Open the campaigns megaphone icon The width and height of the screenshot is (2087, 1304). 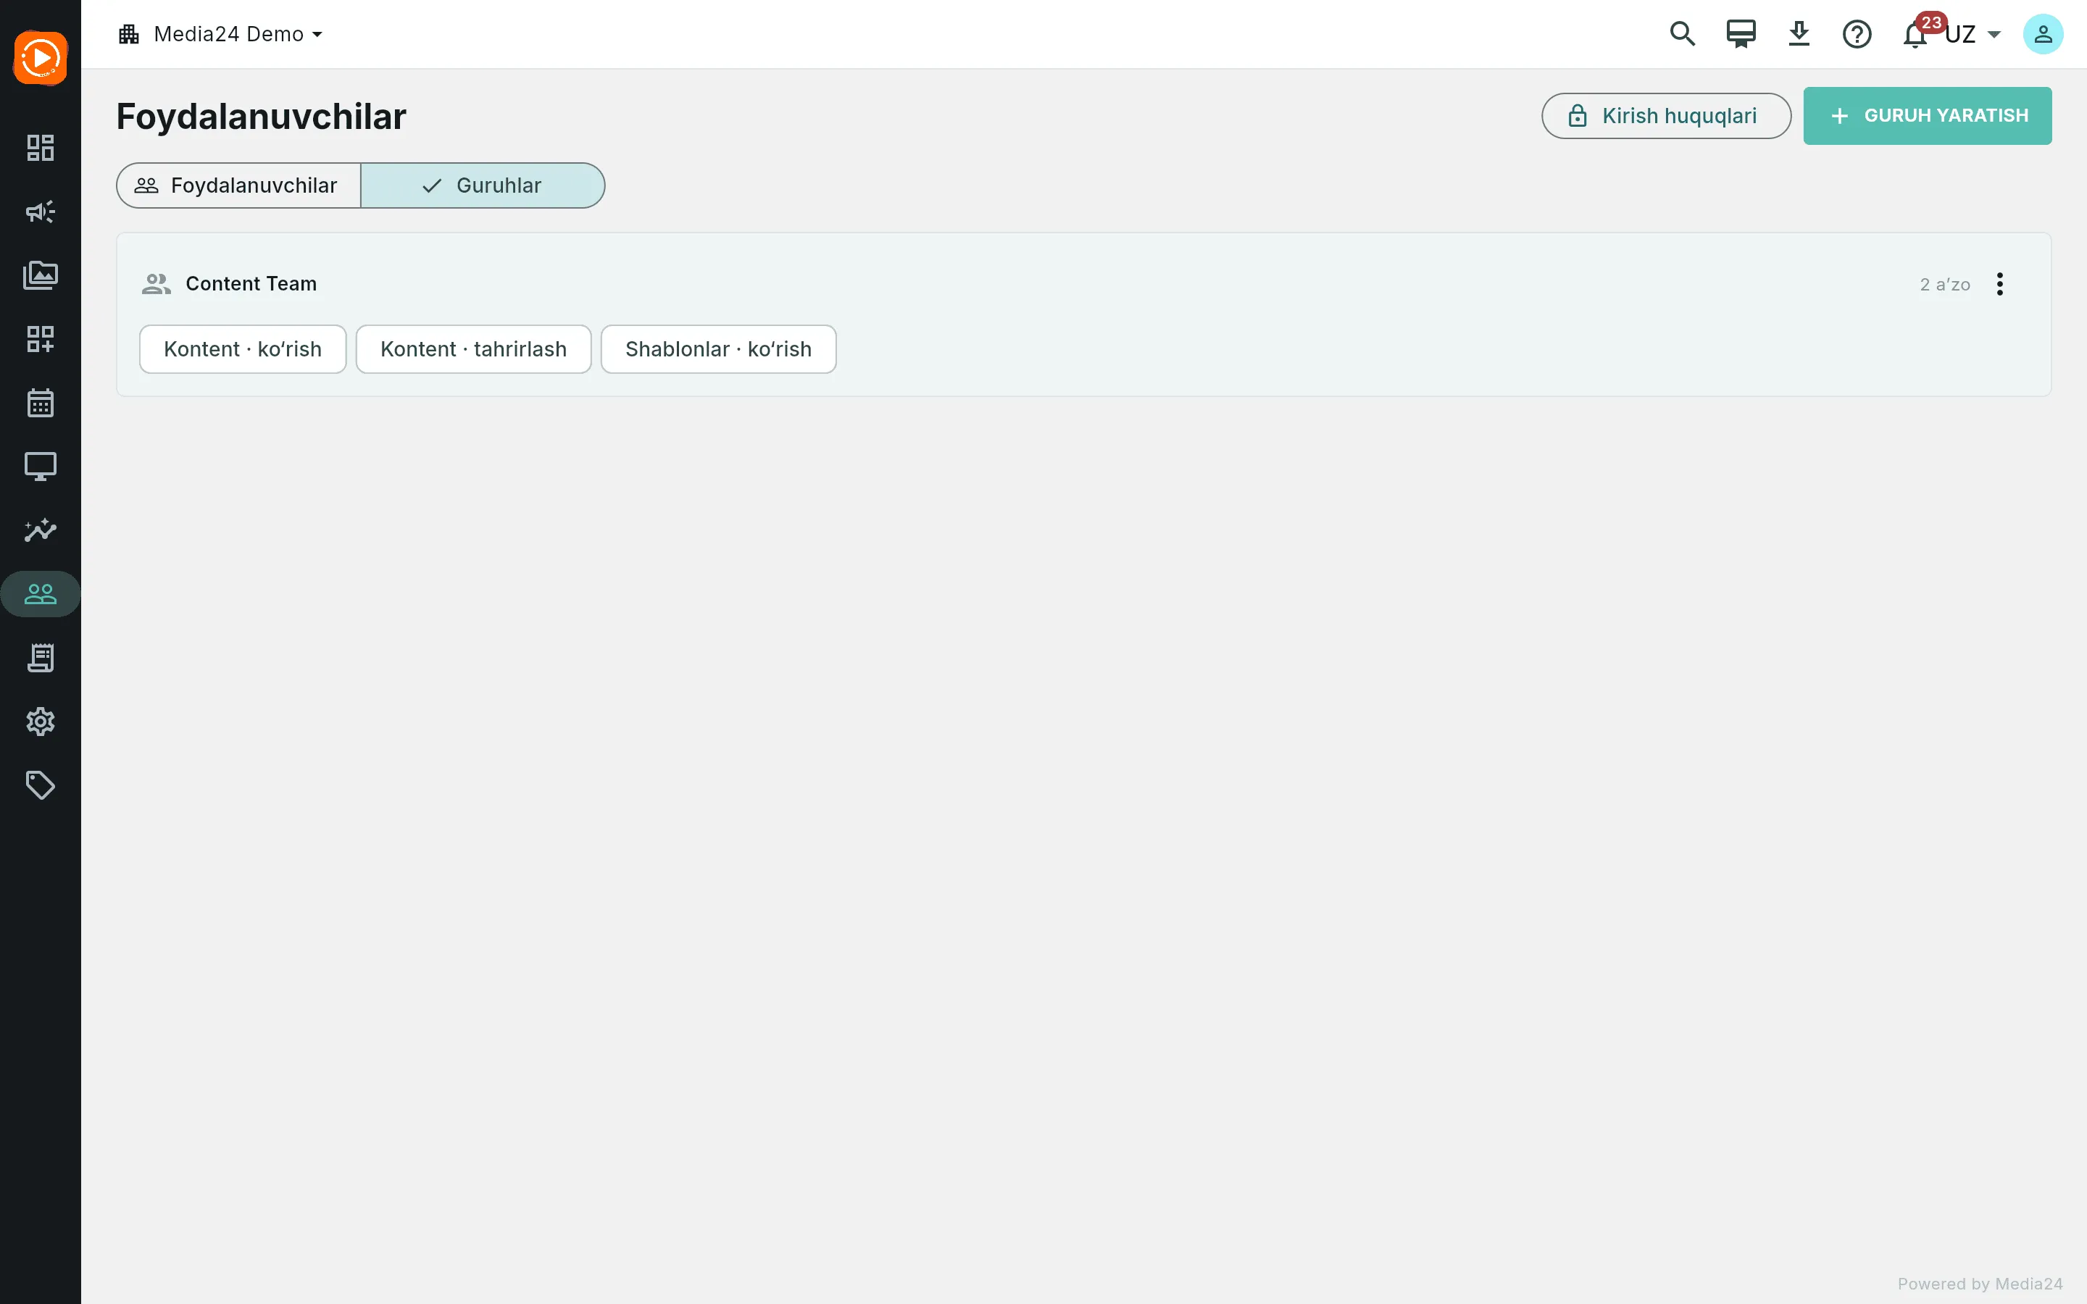click(x=41, y=212)
